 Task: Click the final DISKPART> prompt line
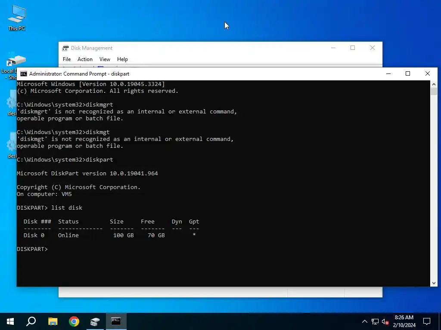click(x=32, y=249)
